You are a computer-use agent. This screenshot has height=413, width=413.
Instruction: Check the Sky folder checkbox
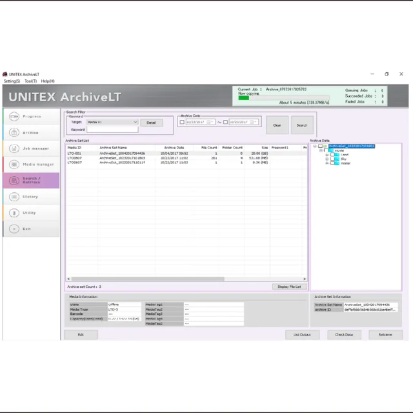[x=332, y=159]
